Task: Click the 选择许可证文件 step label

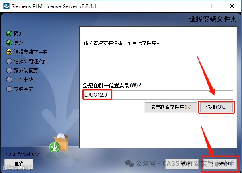Action: (31, 61)
